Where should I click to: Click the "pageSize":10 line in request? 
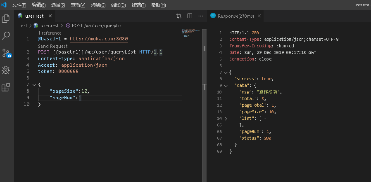(70, 91)
